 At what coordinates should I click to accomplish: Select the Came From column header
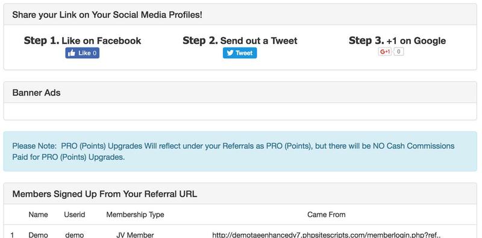326,215
